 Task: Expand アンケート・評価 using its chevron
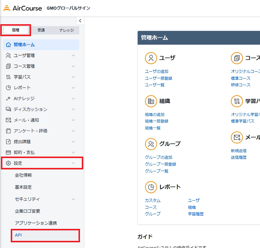73,131
